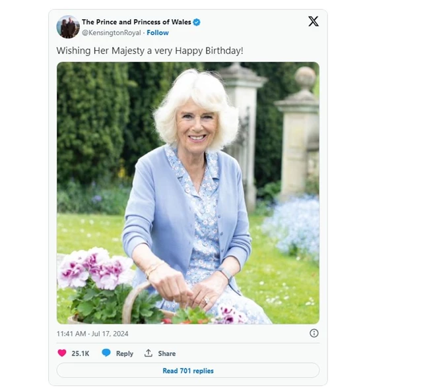Click the 25.1K likes count

tap(81, 353)
